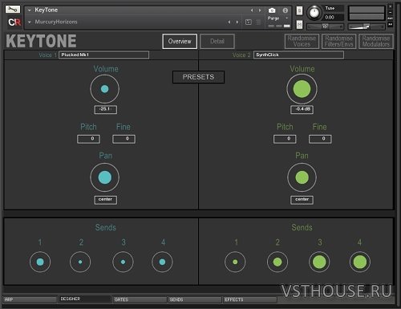Go to previous instrument arrow next to KeyTone
Screen dimensions: 401x309
pyautogui.click(x=252, y=10)
